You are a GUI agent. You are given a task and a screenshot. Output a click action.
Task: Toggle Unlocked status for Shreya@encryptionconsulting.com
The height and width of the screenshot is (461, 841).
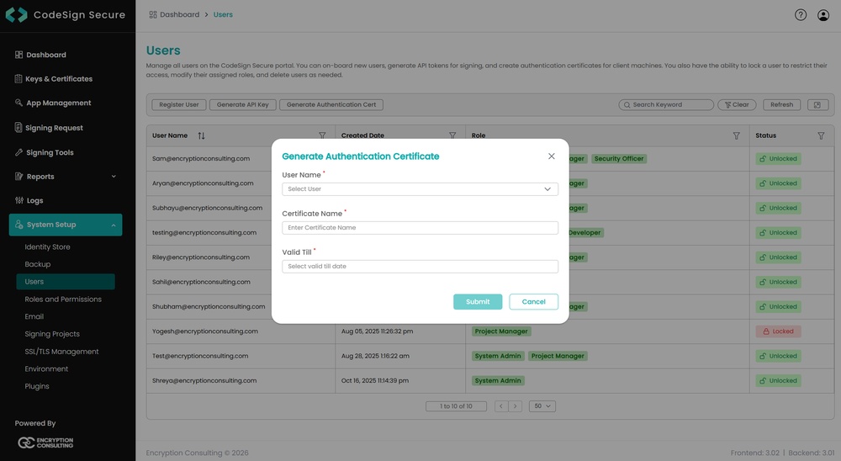[778, 381]
